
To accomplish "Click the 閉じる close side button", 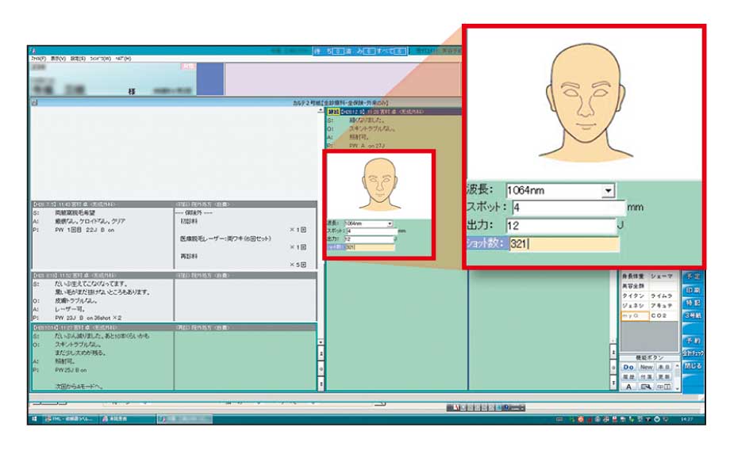I will coord(692,366).
